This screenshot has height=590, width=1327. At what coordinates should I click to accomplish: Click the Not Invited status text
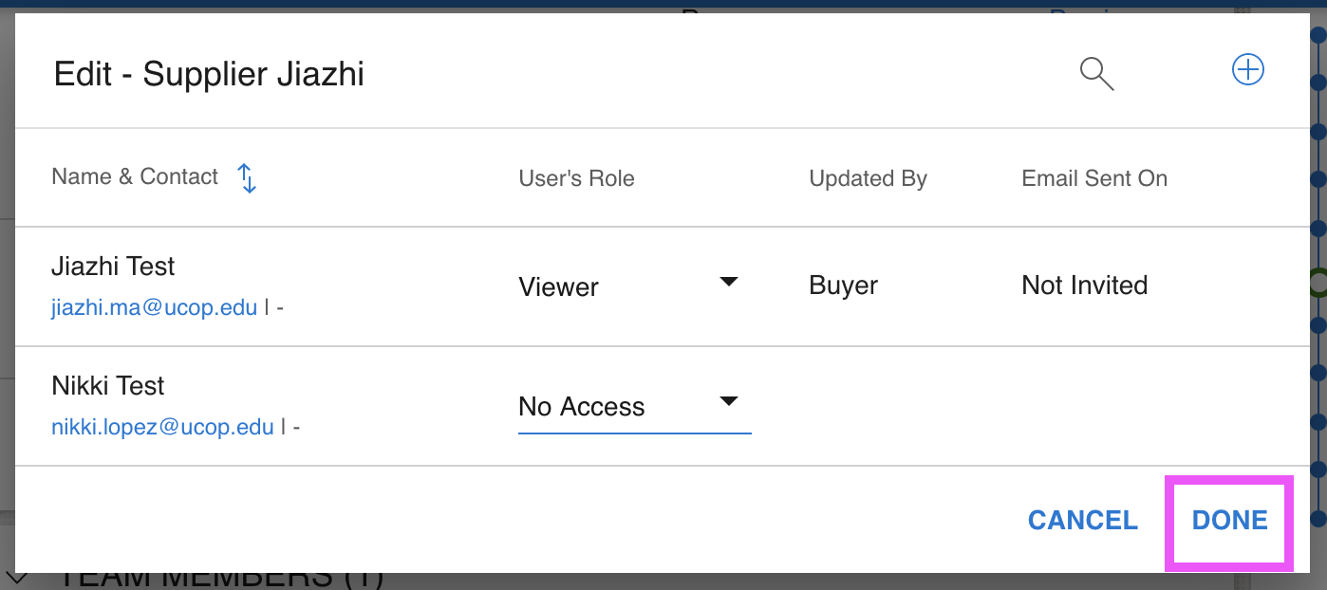tap(1084, 286)
